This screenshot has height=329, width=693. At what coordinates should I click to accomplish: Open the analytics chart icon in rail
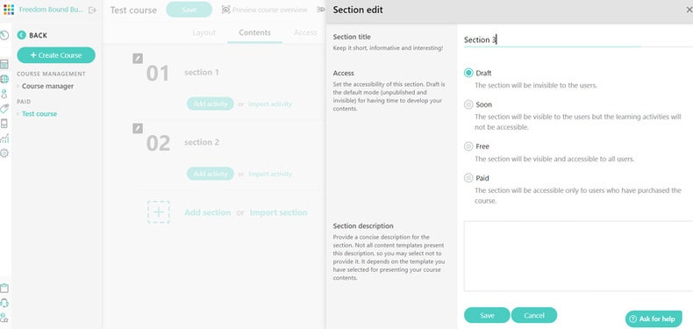click(4, 139)
